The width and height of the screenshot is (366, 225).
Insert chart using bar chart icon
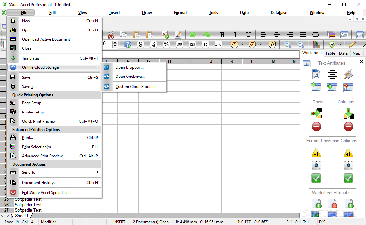(x=316, y=44)
